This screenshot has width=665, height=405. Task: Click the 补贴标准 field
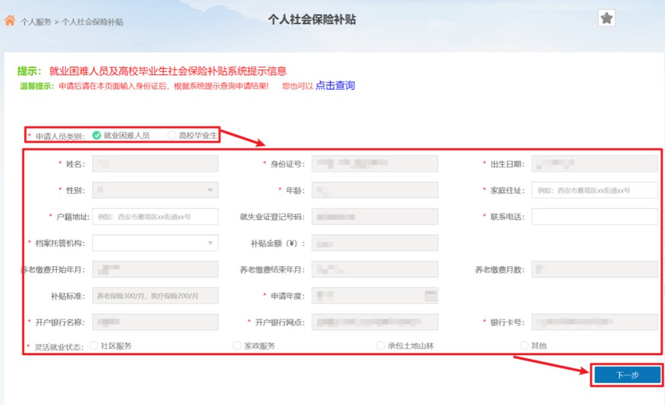point(155,295)
